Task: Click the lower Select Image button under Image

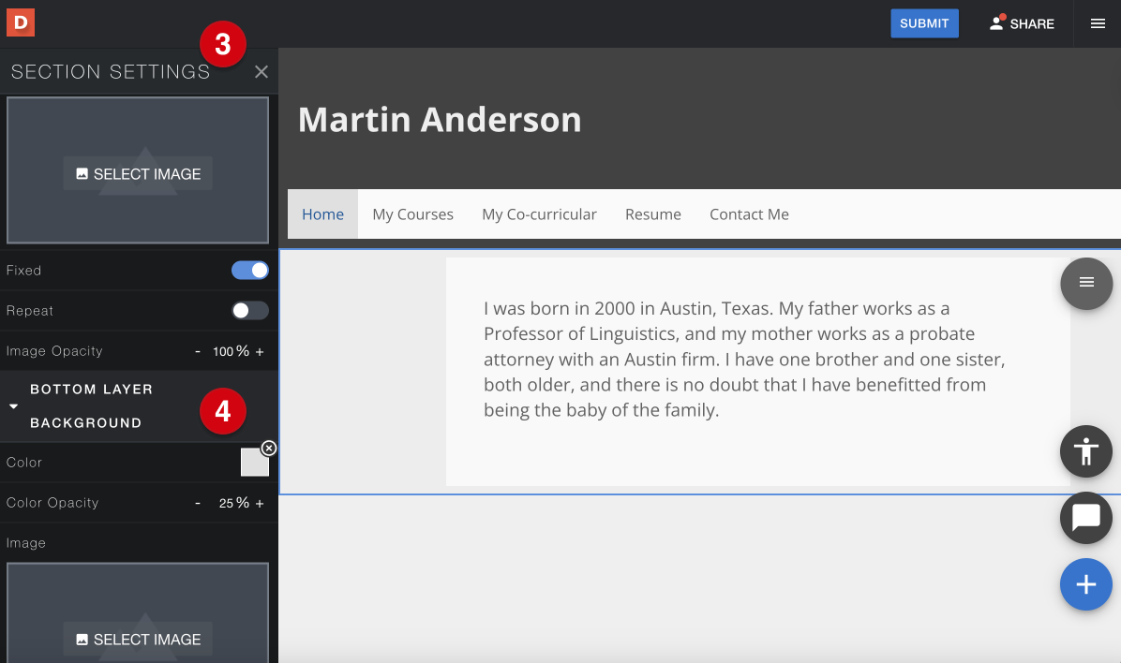Action: tap(138, 639)
